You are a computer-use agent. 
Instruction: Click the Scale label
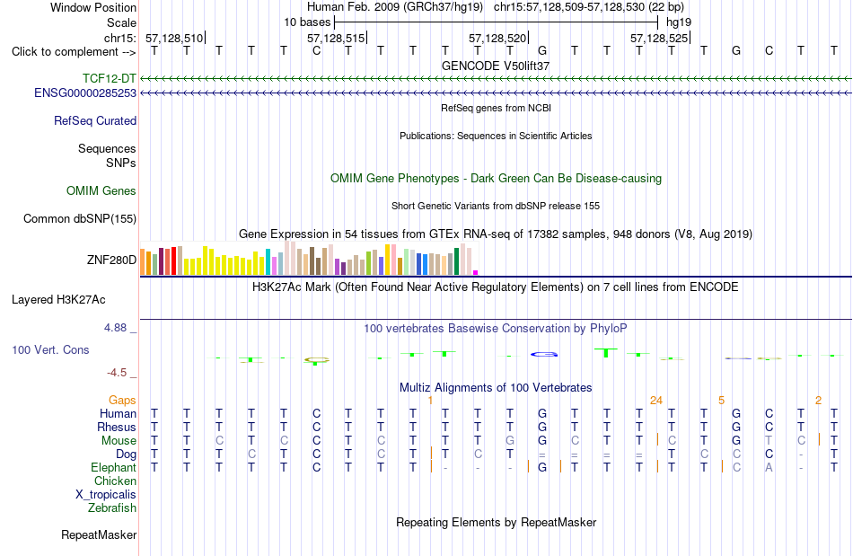pos(122,22)
